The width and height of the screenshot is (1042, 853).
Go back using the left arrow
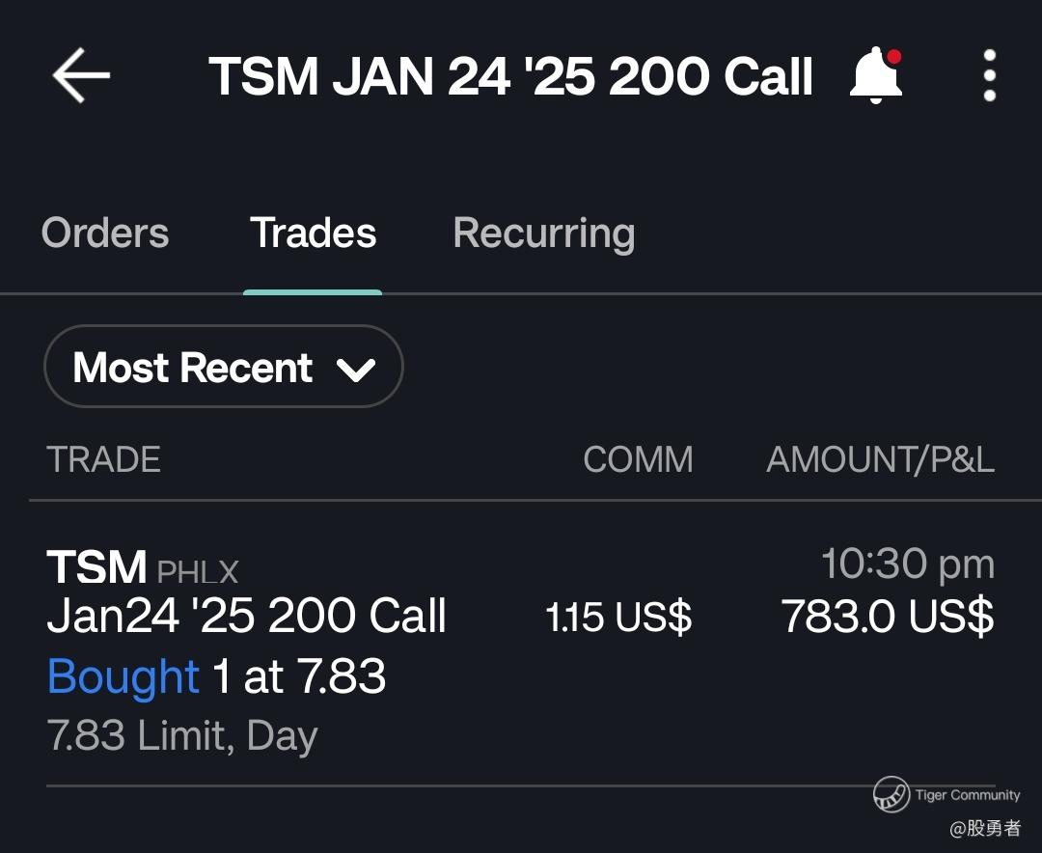(x=81, y=76)
